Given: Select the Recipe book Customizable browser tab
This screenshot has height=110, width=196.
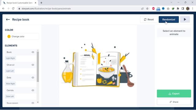Looking at the screenshot, I should (x=19, y=3).
